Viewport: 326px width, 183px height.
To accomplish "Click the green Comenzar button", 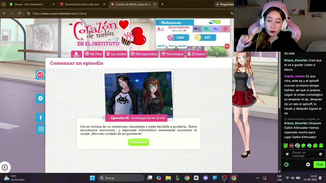I will click(x=139, y=142).
